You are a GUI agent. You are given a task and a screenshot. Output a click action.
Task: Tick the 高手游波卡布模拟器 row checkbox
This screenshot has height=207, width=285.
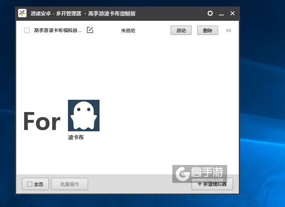pos(27,30)
